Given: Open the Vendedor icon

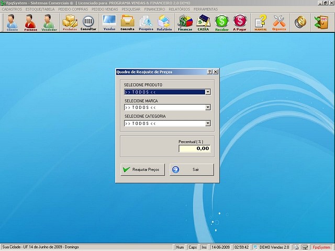Looking at the screenshot, I should 49,22.
